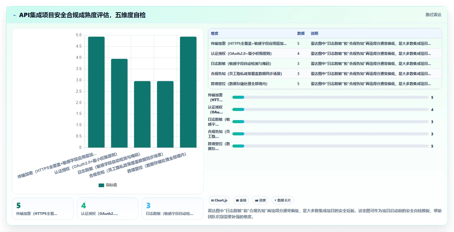Image resolution: width=454 pixels, height=232 pixels.
Task: Click the 5.0 y-axis tick label
Action: (79, 35)
